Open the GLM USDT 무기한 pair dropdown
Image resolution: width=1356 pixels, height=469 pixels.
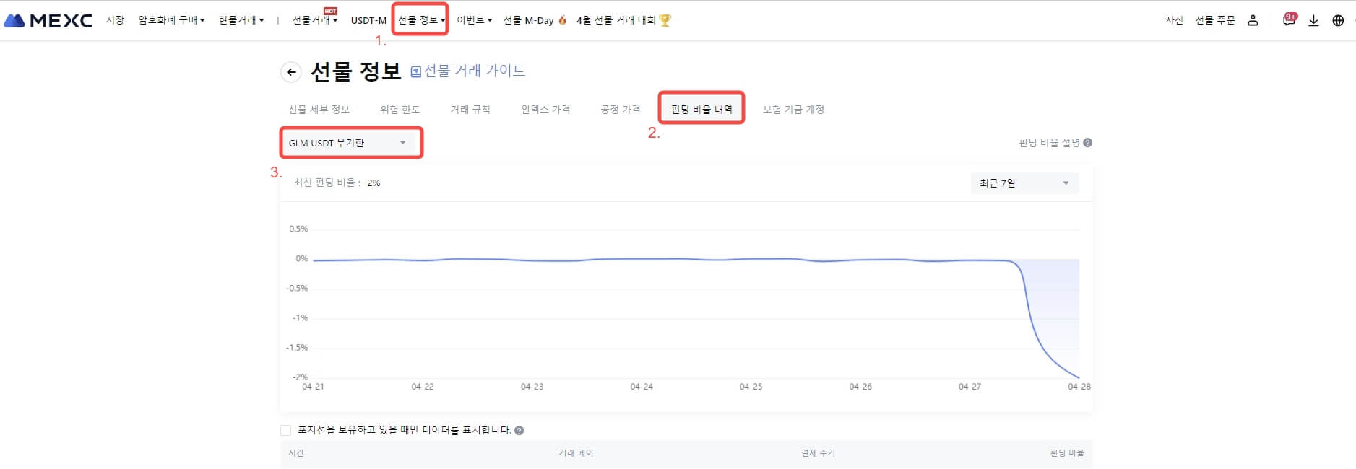[x=350, y=143]
